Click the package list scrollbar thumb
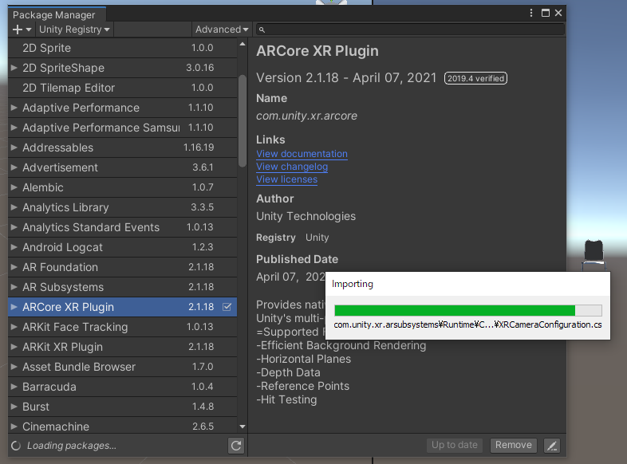This screenshot has width=627, height=464. pyautogui.click(x=243, y=120)
